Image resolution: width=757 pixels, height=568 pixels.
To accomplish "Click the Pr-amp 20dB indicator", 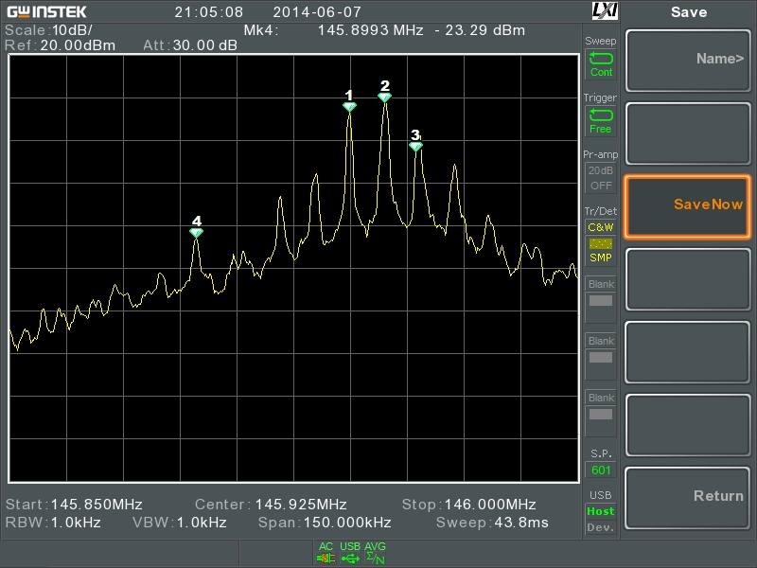I will point(601,170).
